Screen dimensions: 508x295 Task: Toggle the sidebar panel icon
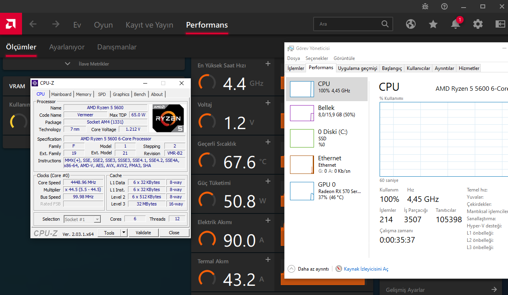tap(500, 24)
